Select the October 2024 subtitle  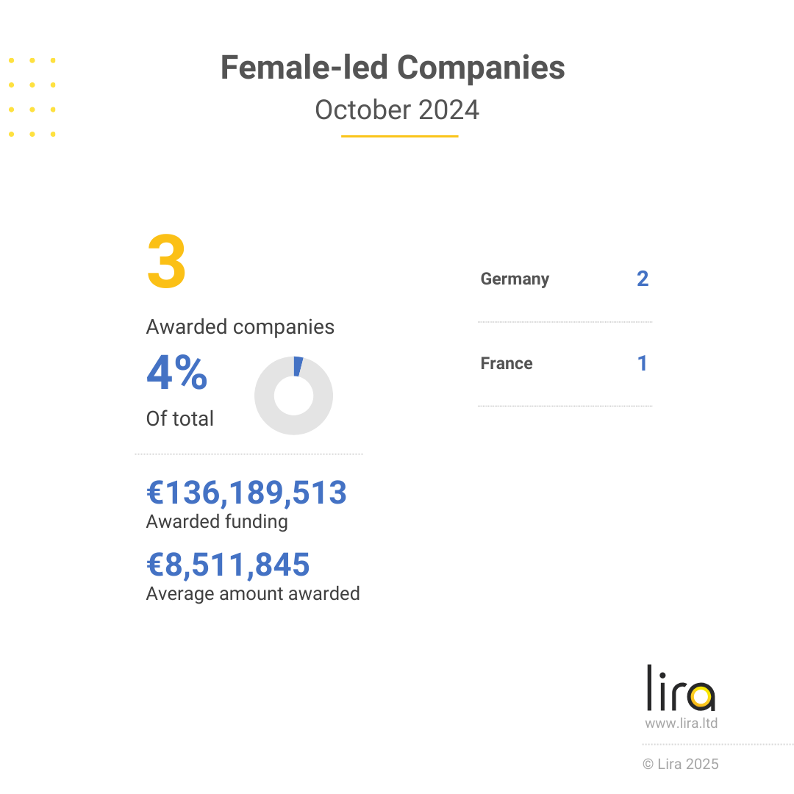point(397,110)
